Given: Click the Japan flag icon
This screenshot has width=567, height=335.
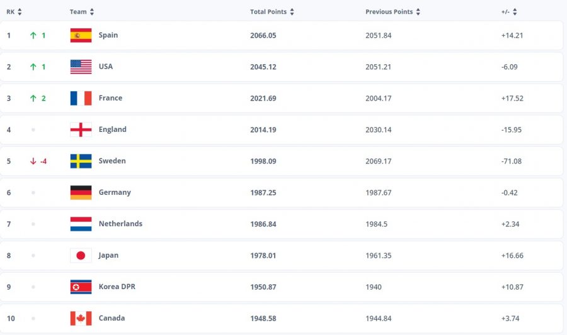Looking at the screenshot, I should (x=81, y=255).
